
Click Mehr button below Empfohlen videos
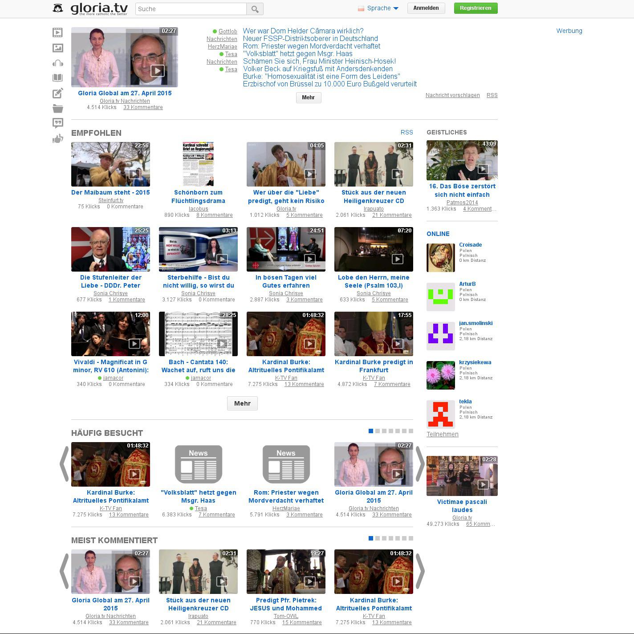click(242, 403)
